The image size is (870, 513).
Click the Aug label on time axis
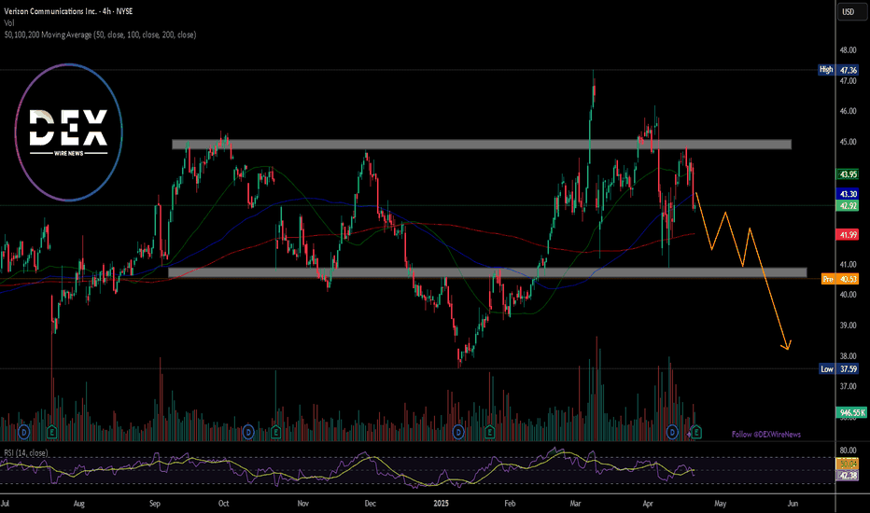tap(78, 504)
